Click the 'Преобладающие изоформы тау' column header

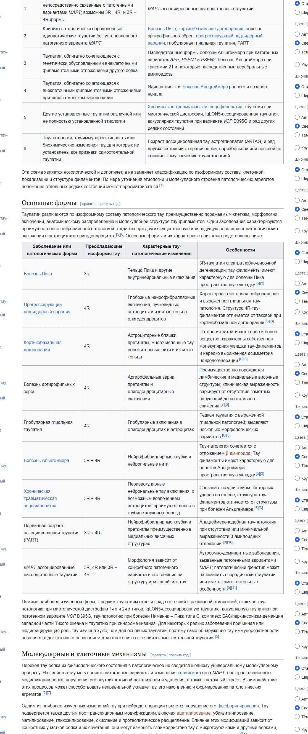click(x=104, y=250)
